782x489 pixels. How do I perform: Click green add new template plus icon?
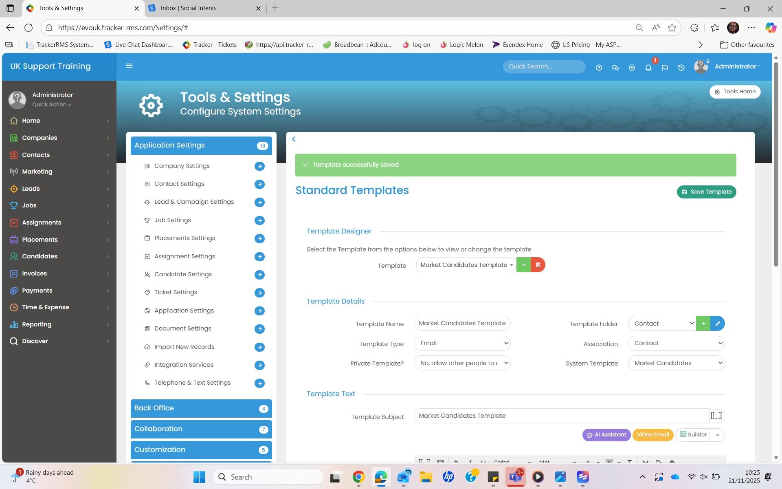[x=524, y=265]
